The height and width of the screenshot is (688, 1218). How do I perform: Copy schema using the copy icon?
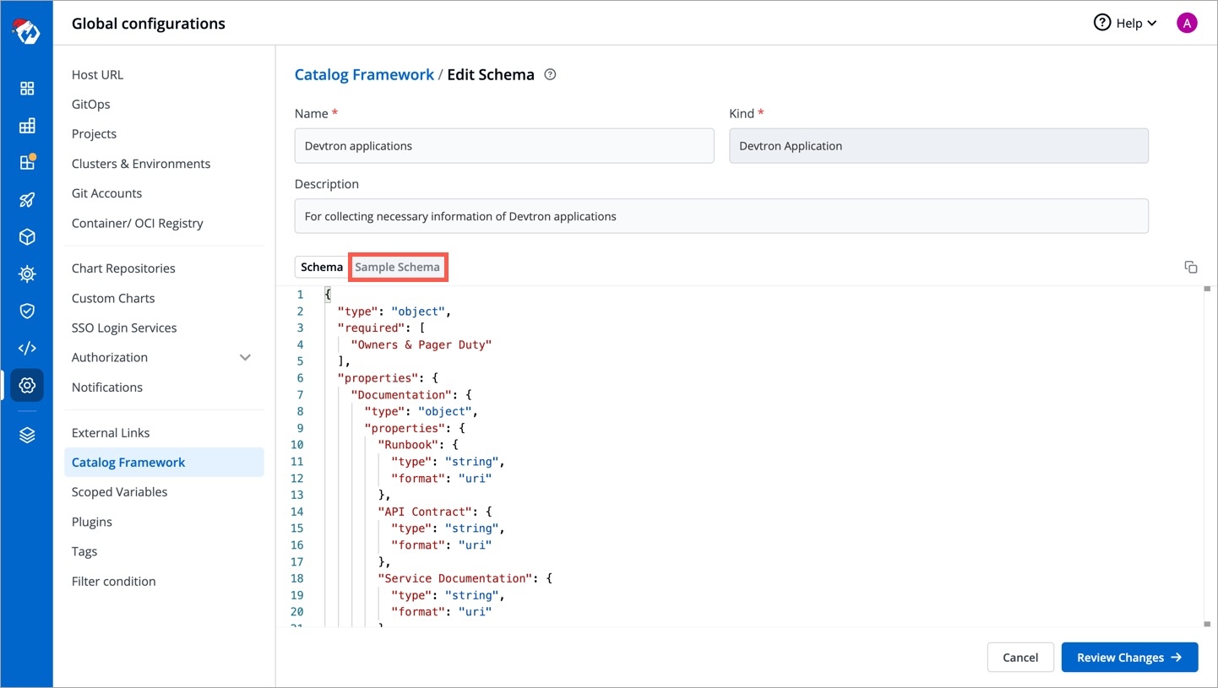coord(1190,268)
